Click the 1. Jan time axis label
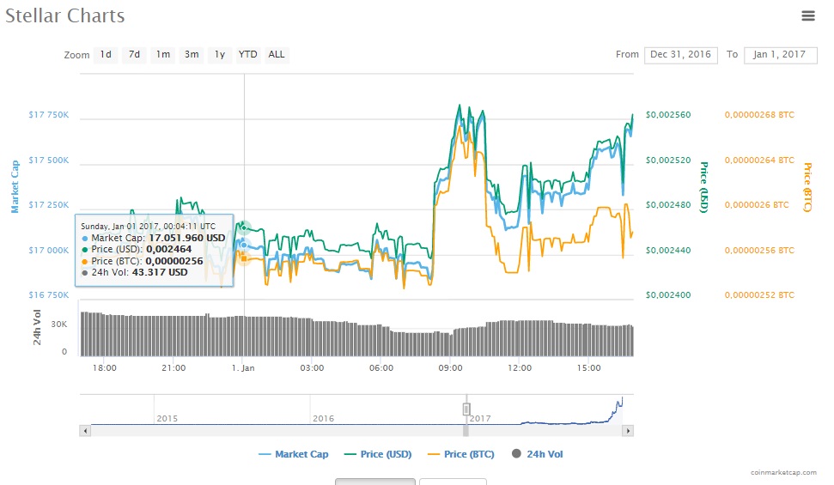 tap(243, 368)
